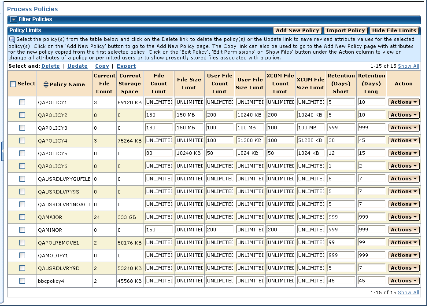
Task: Click the Update link
Action: [78, 66]
